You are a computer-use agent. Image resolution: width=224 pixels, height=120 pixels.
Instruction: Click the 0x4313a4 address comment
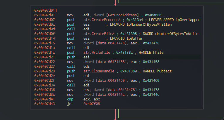[x=135, y=20]
